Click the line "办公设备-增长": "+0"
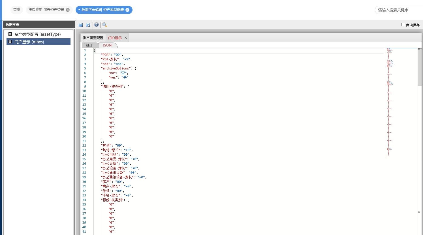Viewport: 423px width, 235px height. (x=120, y=168)
